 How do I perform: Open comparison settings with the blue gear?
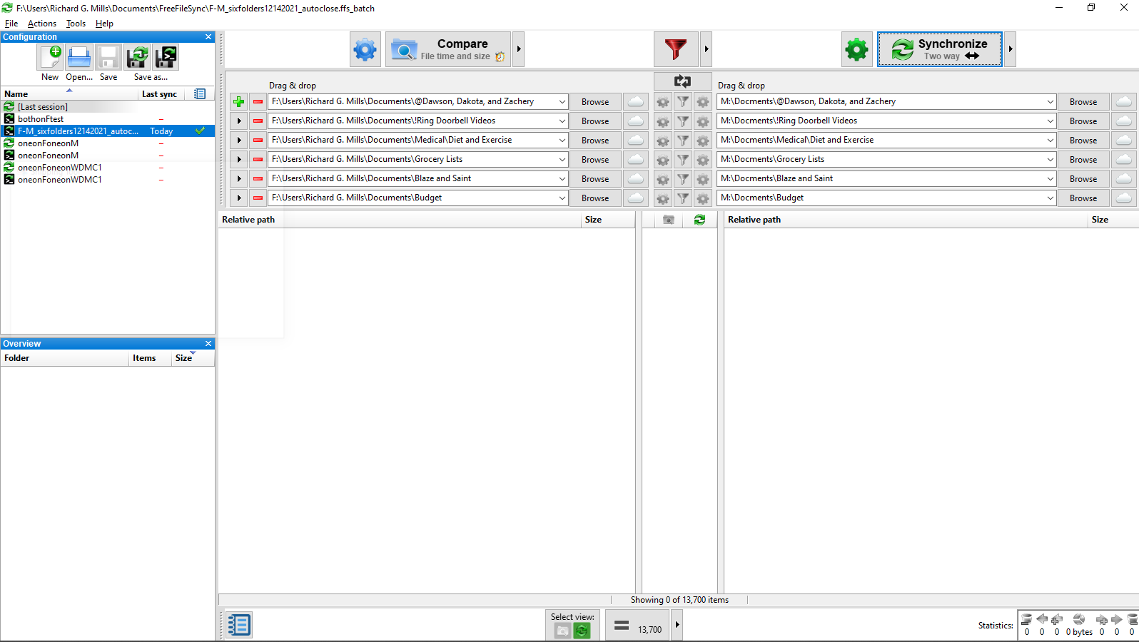point(365,49)
